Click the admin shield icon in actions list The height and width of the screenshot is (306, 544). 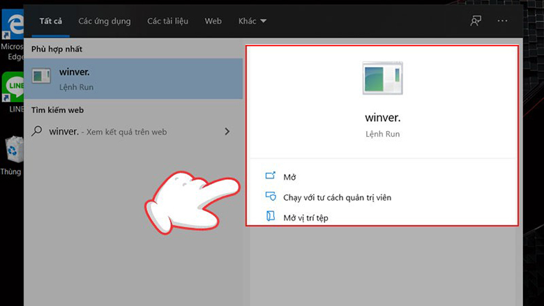point(271,197)
